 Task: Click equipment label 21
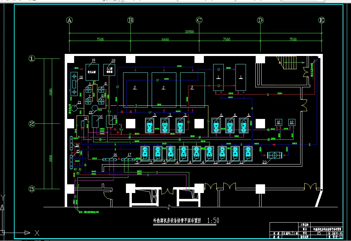(x=79, y=102)
